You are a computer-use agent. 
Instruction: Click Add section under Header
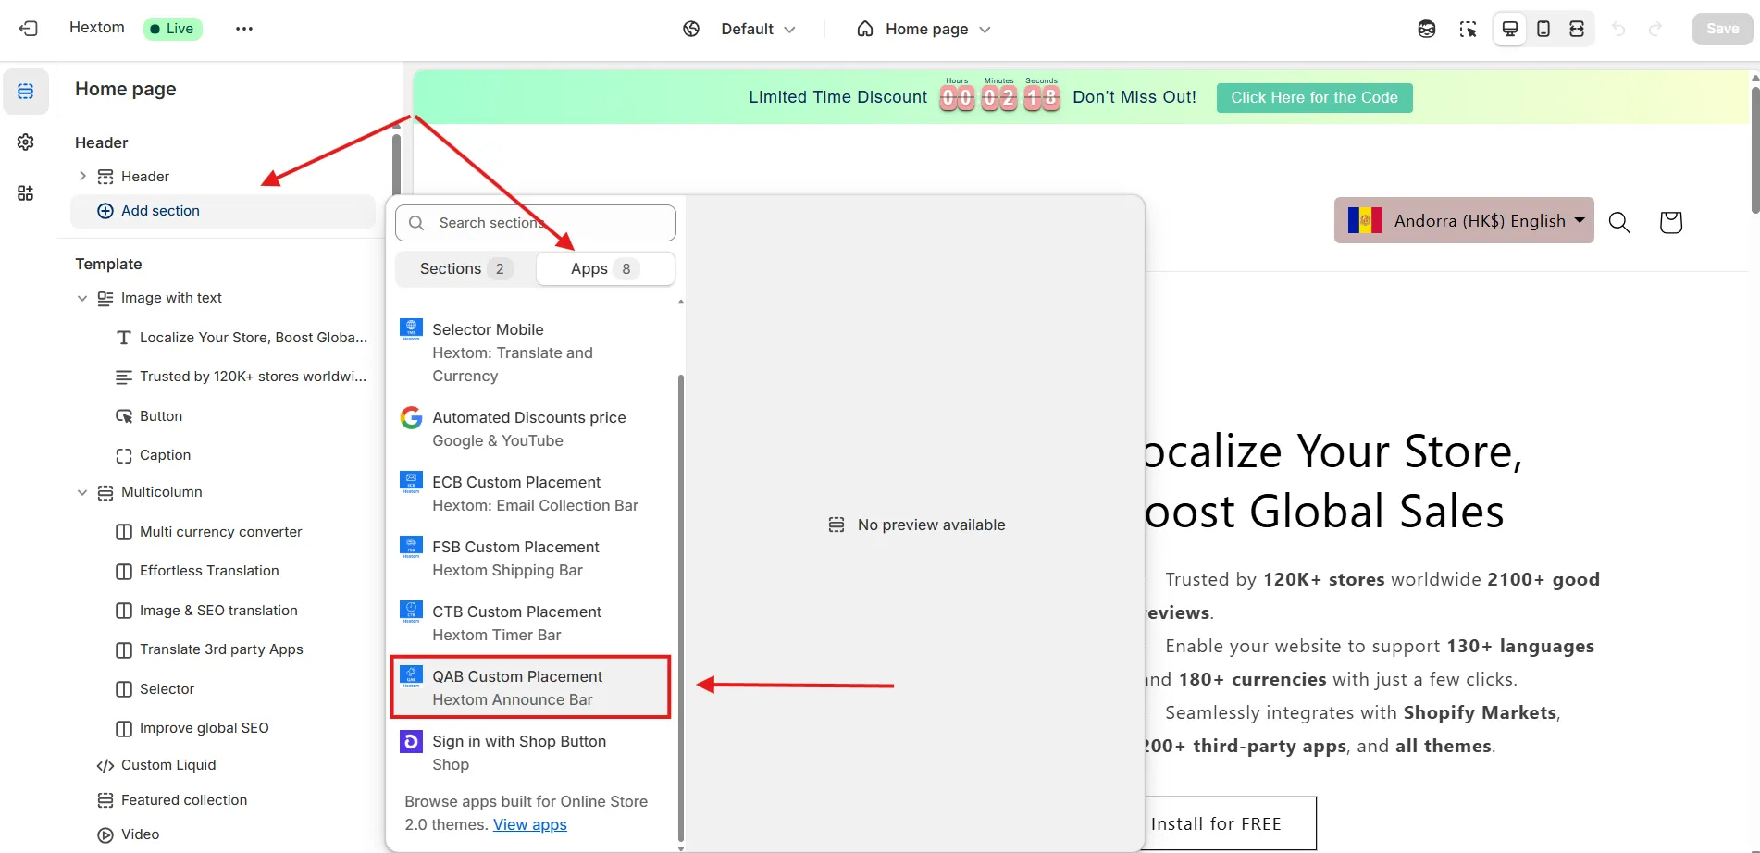pos(224,211)
